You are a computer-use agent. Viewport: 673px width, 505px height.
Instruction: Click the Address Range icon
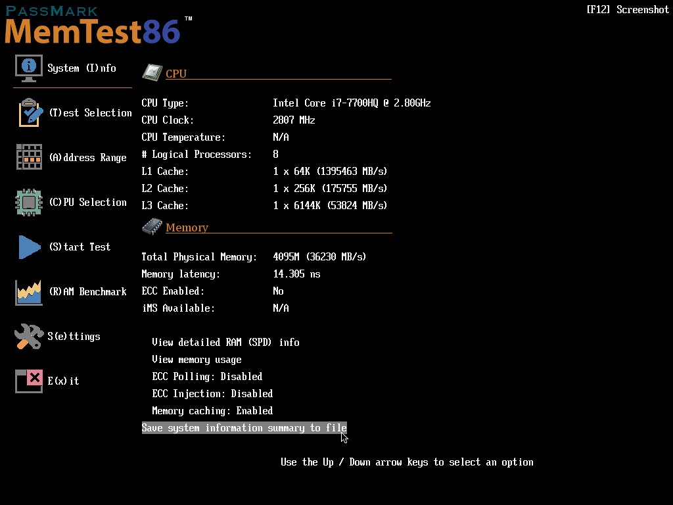28,157
